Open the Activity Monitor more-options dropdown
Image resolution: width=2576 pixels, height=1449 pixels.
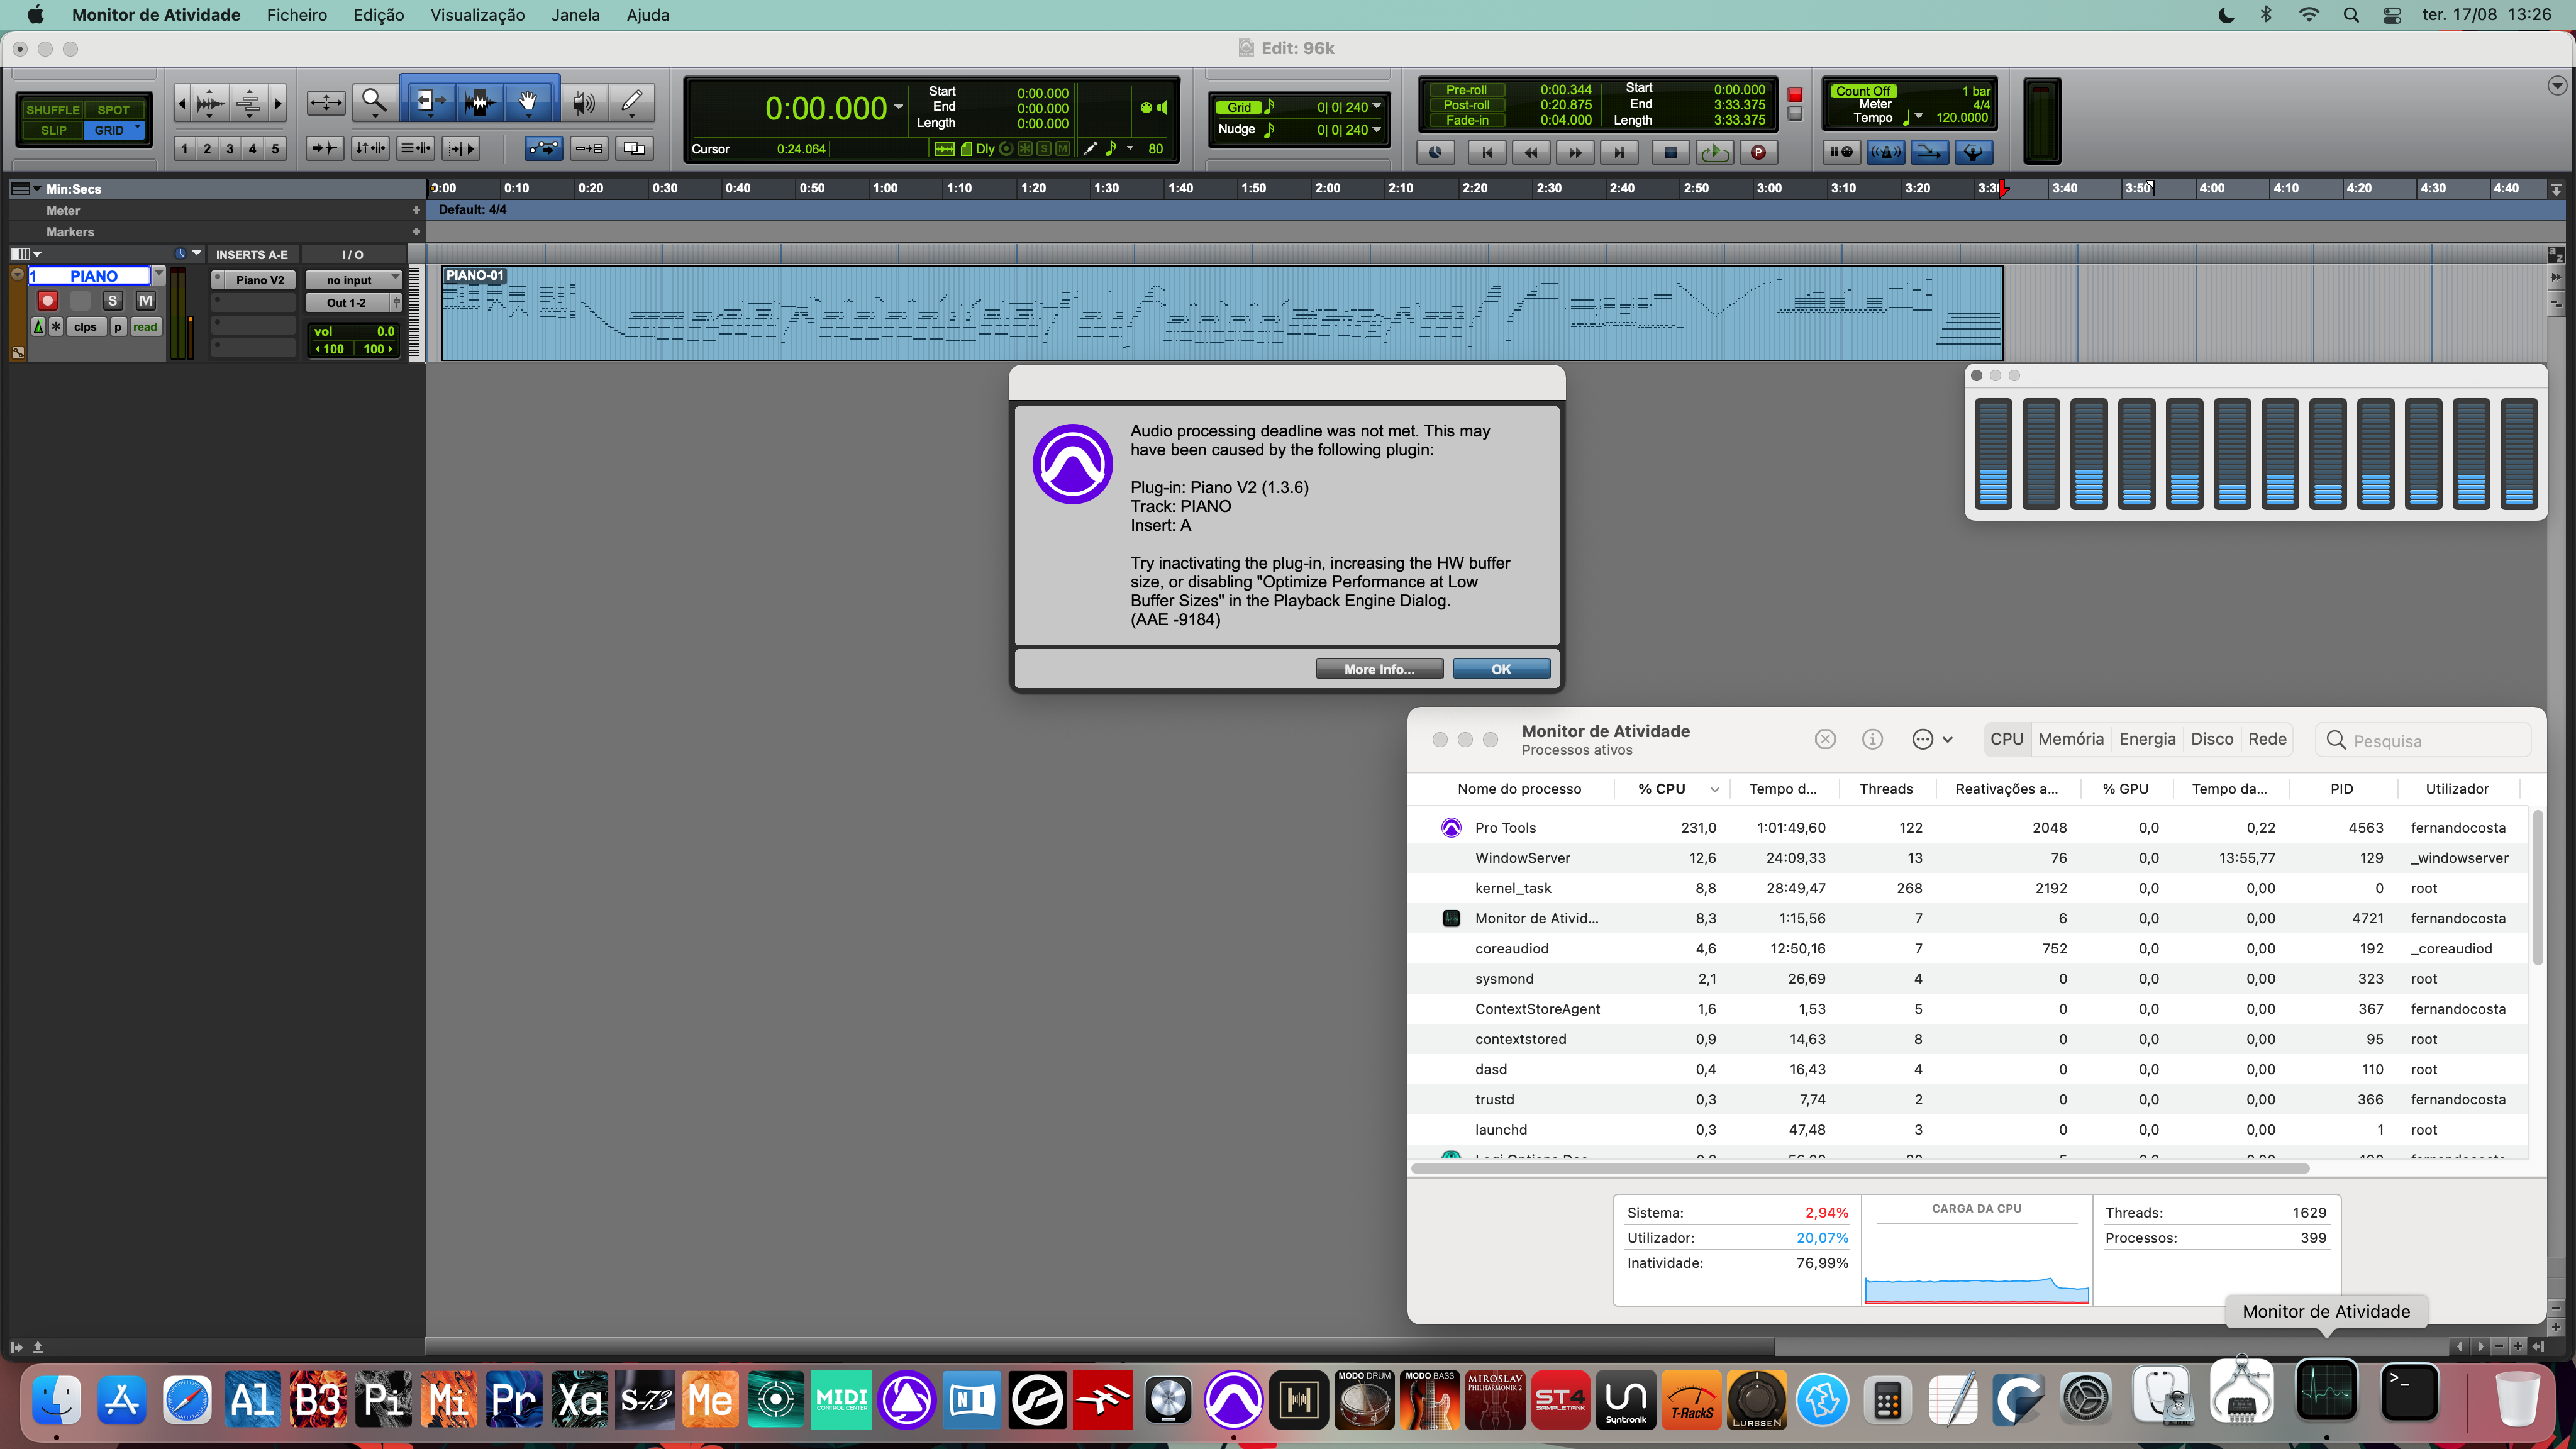point(1932,739)
